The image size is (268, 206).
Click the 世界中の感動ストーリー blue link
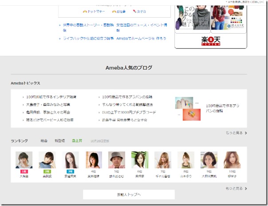[88, 28]
